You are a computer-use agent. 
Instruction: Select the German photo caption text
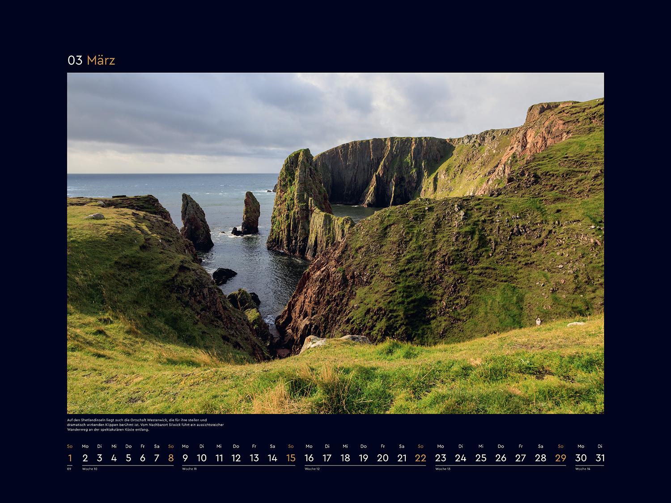point(145,425)
